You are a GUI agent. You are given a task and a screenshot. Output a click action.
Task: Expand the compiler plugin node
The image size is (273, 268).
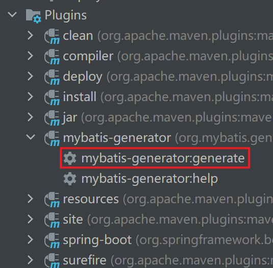click(30, 56)
